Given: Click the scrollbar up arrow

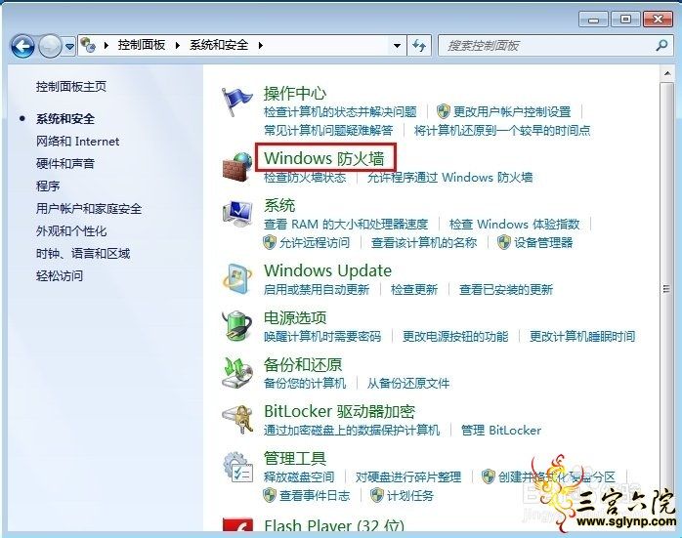Looking at the screenshot, I should 666,74.
